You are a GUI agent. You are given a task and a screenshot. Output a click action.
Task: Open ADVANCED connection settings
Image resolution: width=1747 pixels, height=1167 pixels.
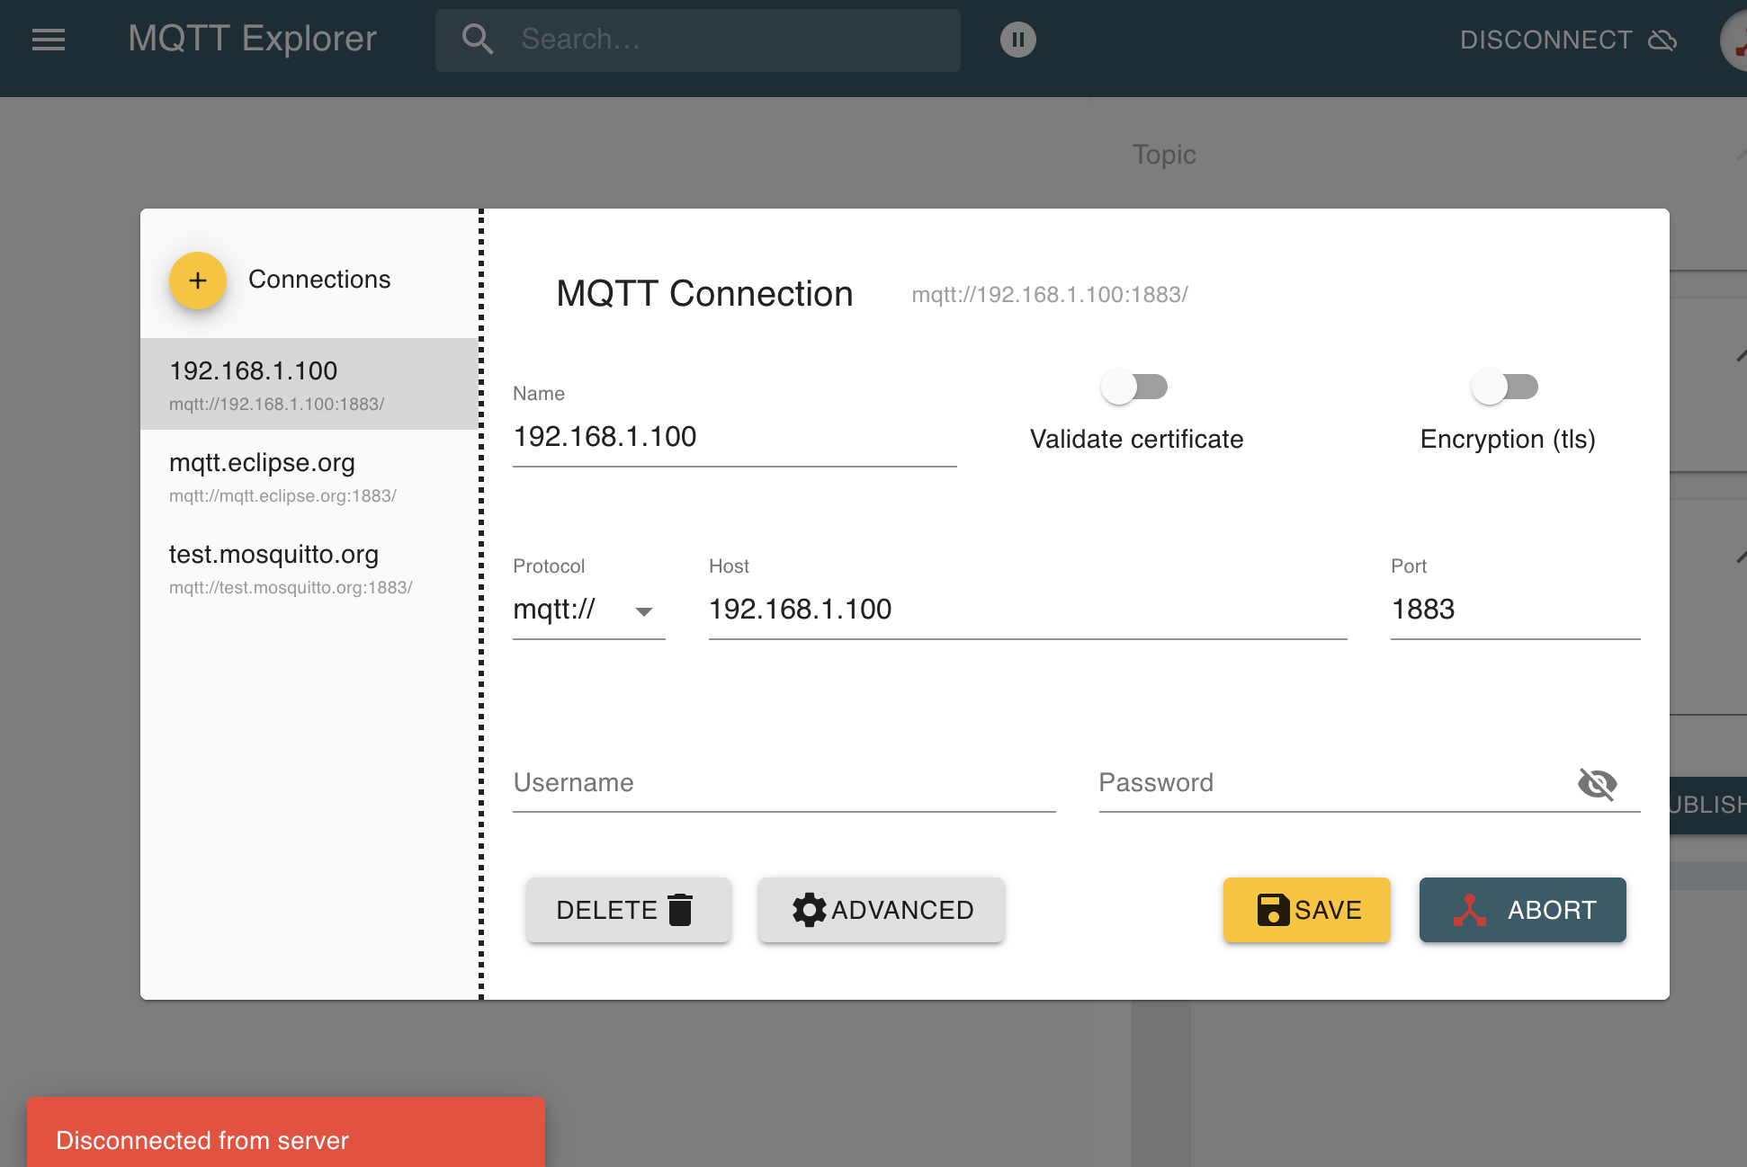coord(882,910)
